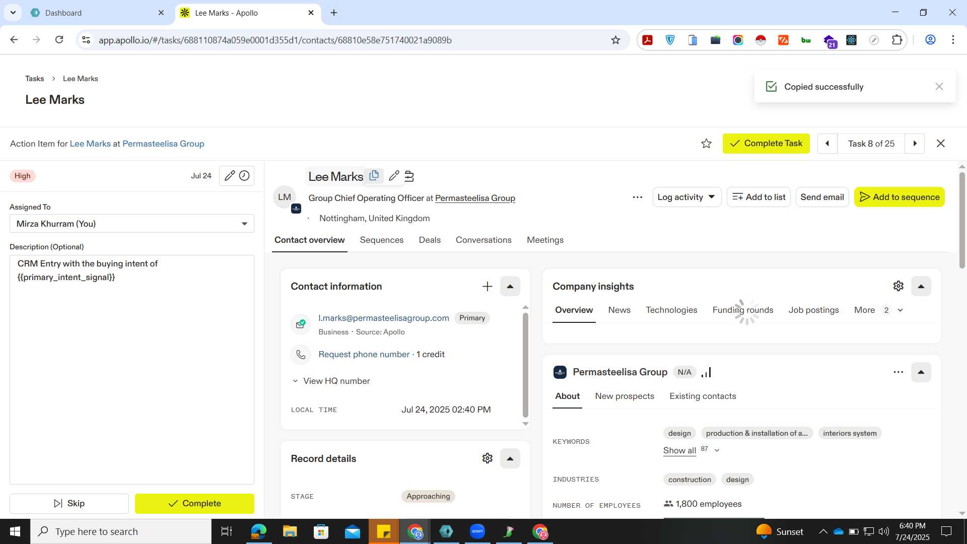This screenshot has height=544, width=967.
Task: Open Chrome profile icon
Action: (x=930, y=40)
